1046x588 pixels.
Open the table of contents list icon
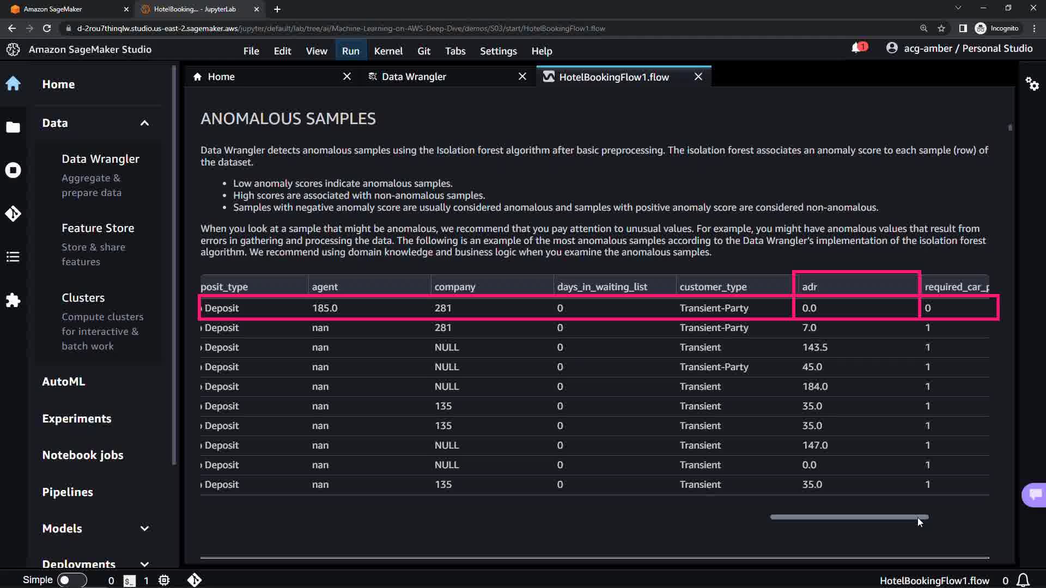coord(13,257)
